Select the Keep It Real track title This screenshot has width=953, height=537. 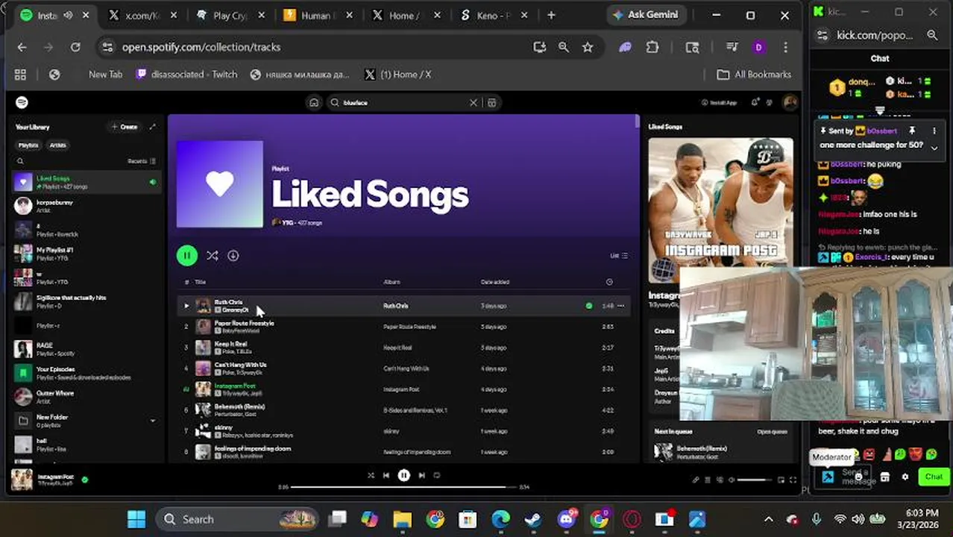tap(230, 344)
